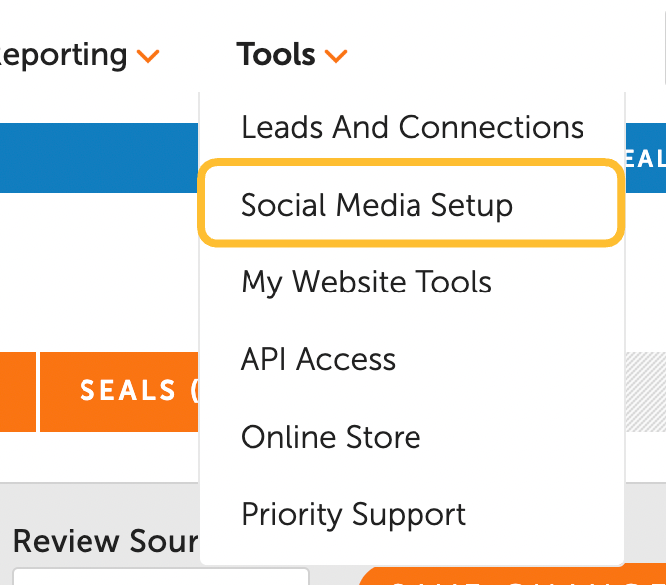Viewport: 666px width, 585px height.
Task: Click the Review Source field label
Action: [x=104, y=542]
